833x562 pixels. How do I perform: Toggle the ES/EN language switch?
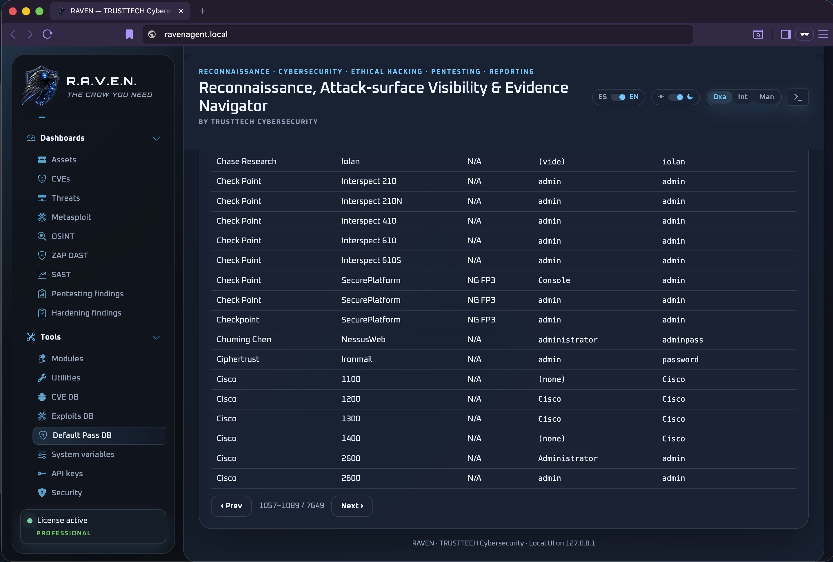pyautogui.click(x=618, y=97)
